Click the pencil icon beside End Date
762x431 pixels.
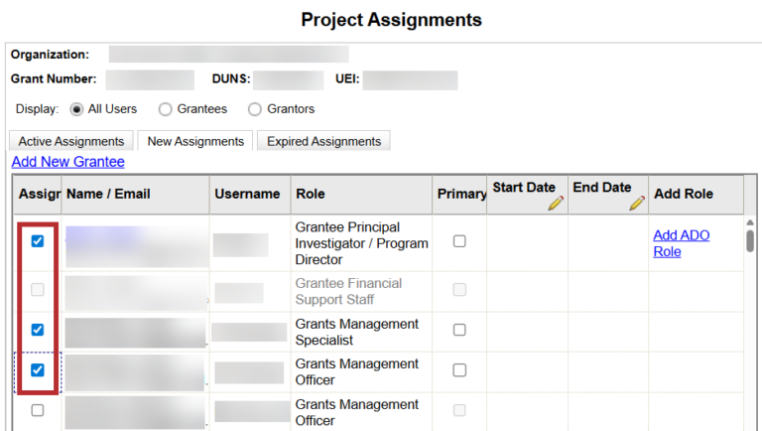pos(636,203)
